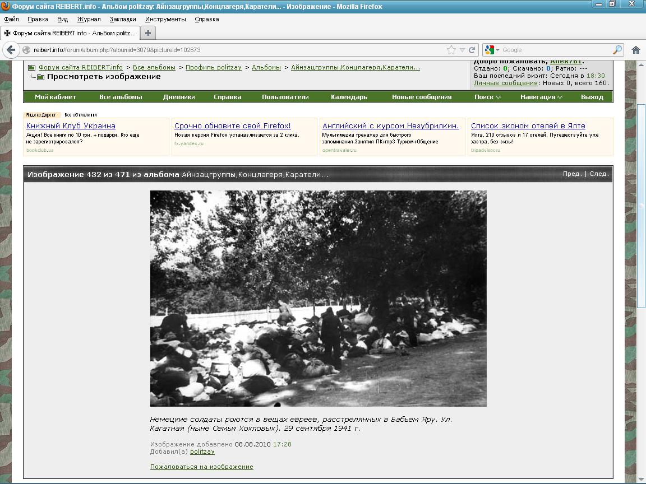Click the bookmarks dropdown arrow beside the star

[x=462, y=50]
